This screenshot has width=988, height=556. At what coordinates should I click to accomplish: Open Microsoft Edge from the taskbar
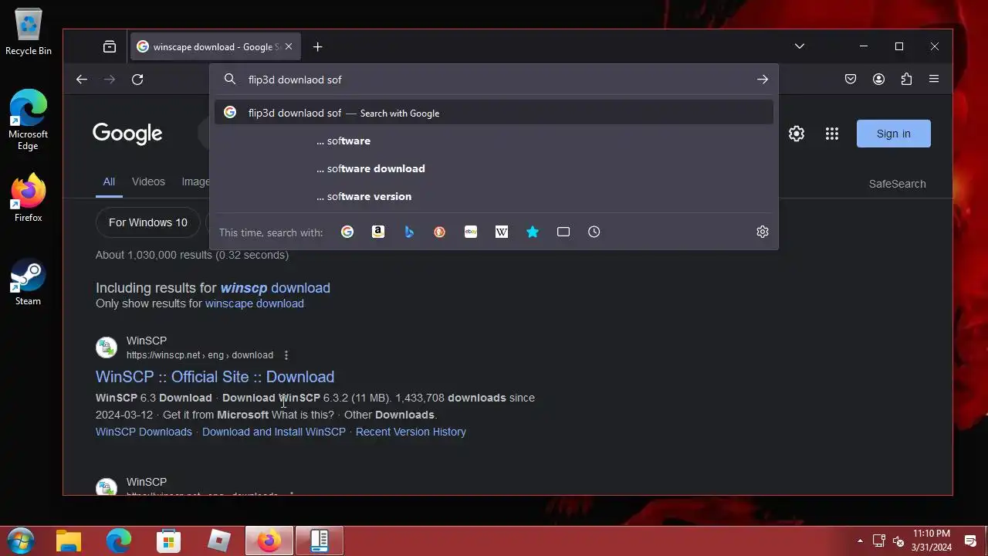(119, 541)
